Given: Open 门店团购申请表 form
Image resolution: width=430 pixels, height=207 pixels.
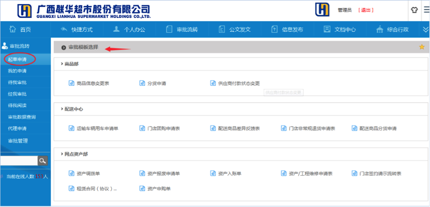Looking at the screenshot, I should pyautogui.click(x=164, y=128).
